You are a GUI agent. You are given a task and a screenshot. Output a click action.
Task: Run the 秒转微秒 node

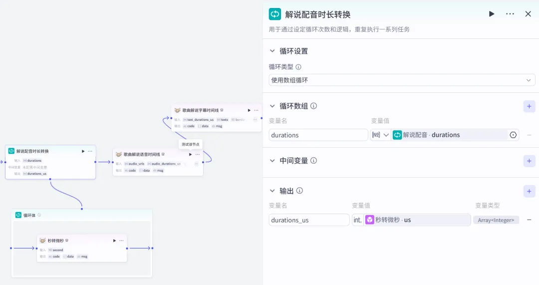pyautogui.click(x=114, y=241)
